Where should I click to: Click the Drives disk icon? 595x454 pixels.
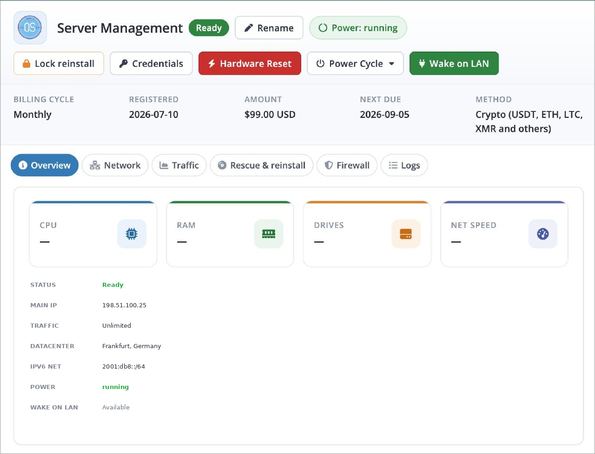coord(406,234)
